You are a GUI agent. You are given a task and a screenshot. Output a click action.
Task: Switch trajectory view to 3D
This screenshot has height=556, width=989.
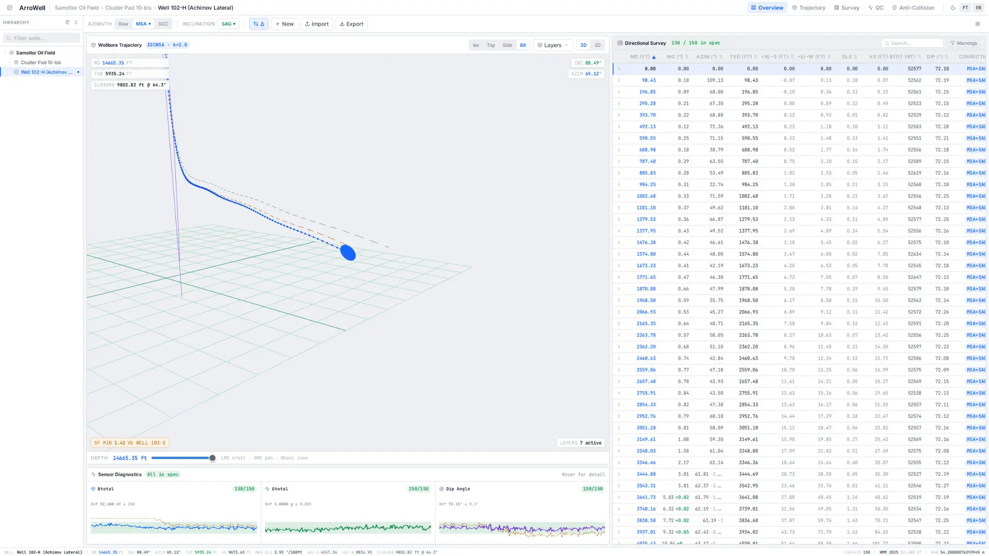(x=583, y=45)
